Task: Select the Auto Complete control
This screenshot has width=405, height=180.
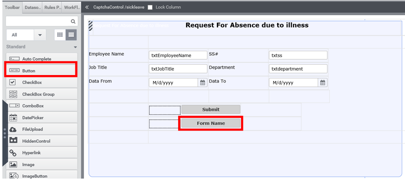Action: pyautogui.click(x=41, y=59)
